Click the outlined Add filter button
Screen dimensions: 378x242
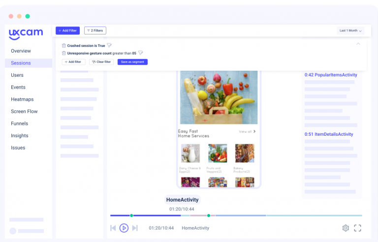73,62
